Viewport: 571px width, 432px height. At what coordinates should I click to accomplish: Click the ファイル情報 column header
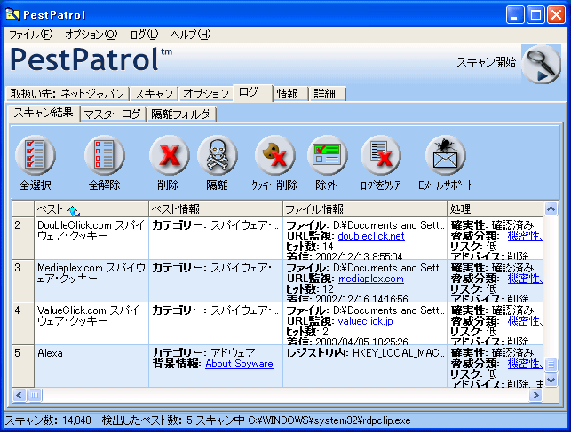pyautogui.click(x=365, y=209)
